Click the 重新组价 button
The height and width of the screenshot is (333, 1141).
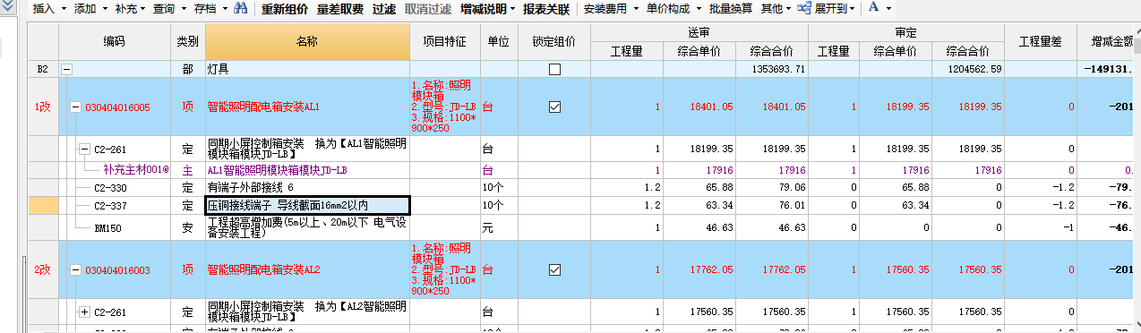285,9
